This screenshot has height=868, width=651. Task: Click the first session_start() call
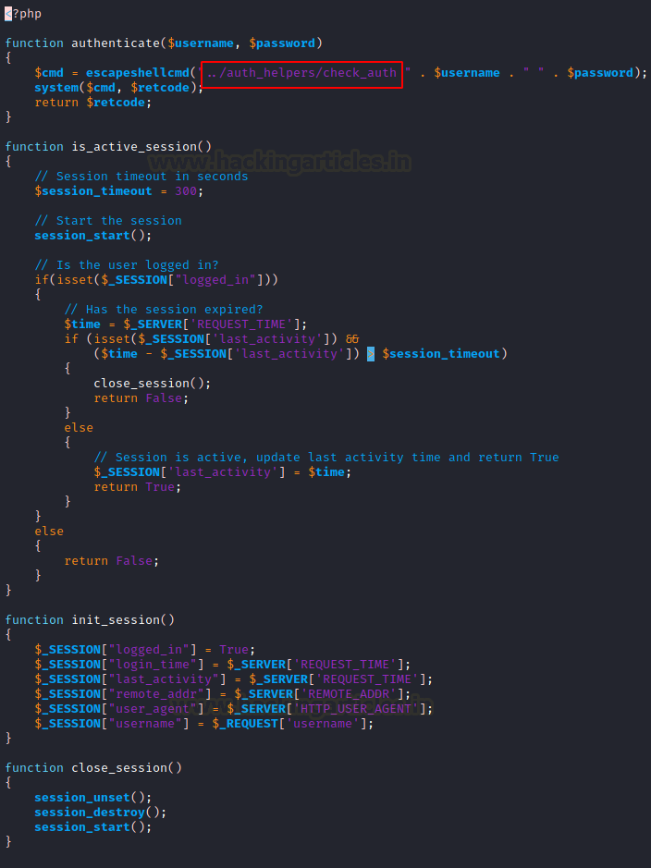click(92, 236)
